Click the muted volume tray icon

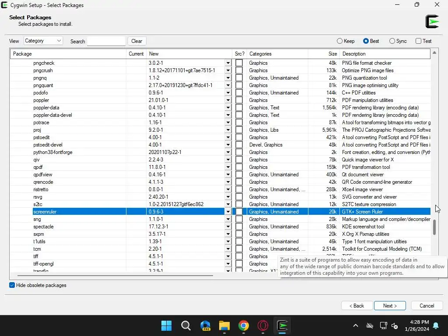395,325
